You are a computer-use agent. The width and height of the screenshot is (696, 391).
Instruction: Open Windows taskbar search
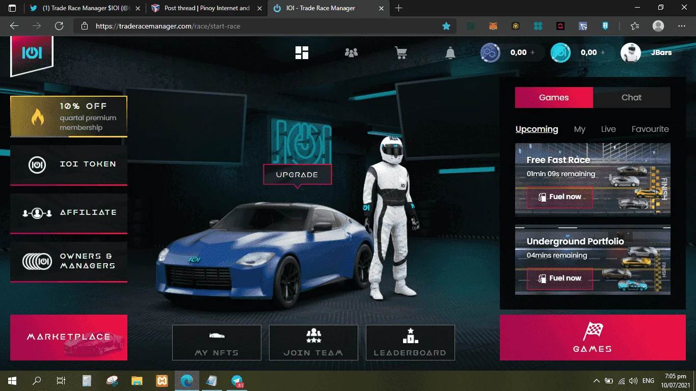[37, 380]
